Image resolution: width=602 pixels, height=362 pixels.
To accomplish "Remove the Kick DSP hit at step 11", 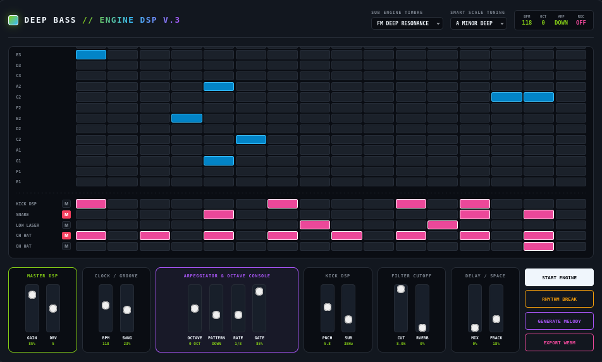I will (x=411, y=203).
